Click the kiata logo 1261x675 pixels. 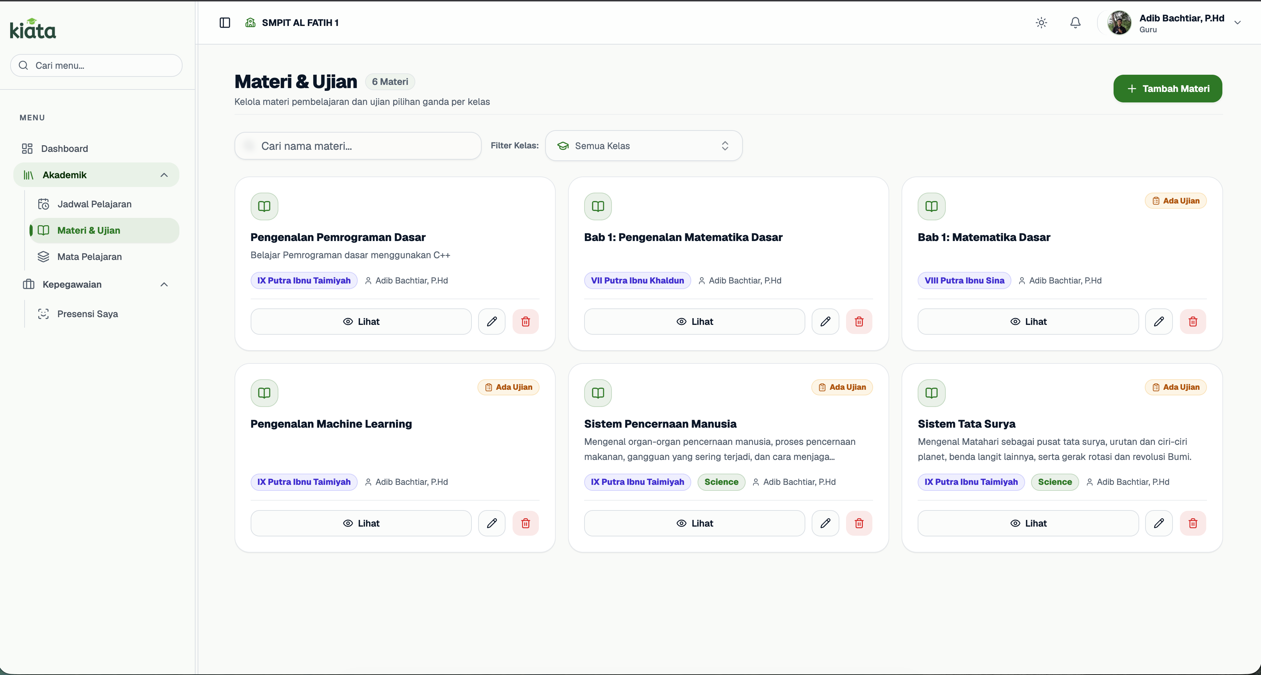coord(33,28)
